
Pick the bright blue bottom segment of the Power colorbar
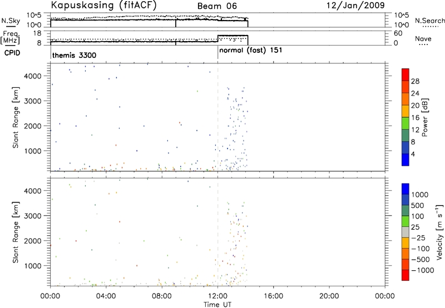pos(406,160)
